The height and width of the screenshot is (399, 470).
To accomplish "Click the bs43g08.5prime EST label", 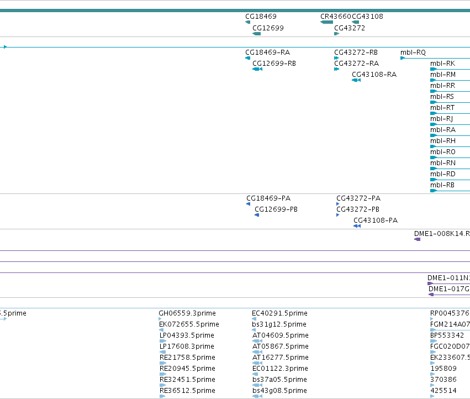I will pos(279,391).
